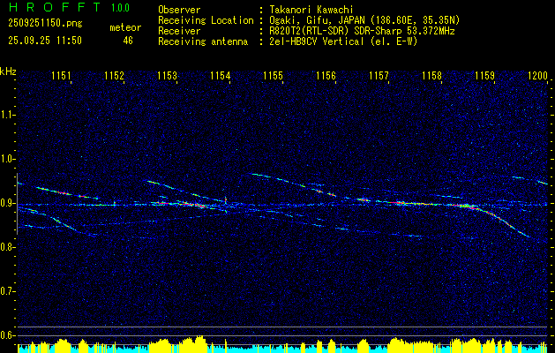The image size is (555, 353).
Task: Click the 2el-HB9CV Vertical antenna text
Action: pos(343,41)
